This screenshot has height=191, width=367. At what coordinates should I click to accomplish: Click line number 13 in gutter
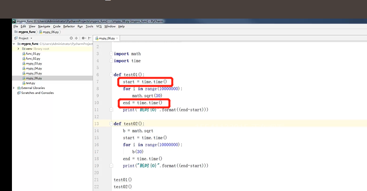point(97,124)
